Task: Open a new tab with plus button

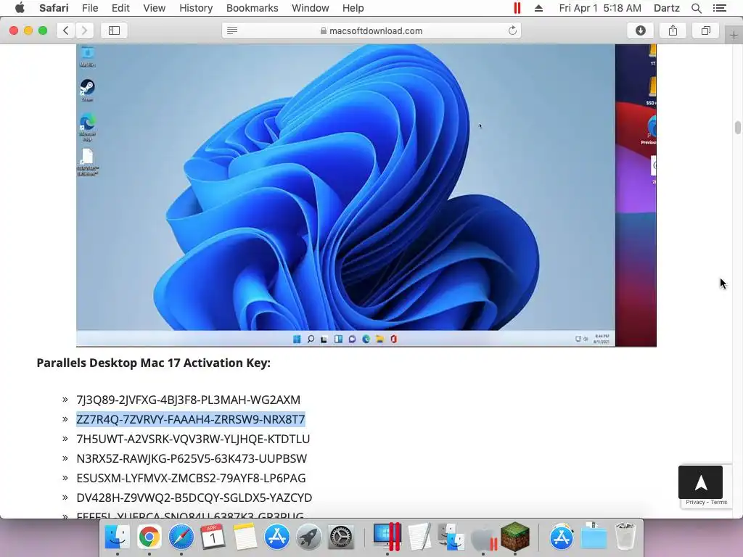Action: click(734, 35)
